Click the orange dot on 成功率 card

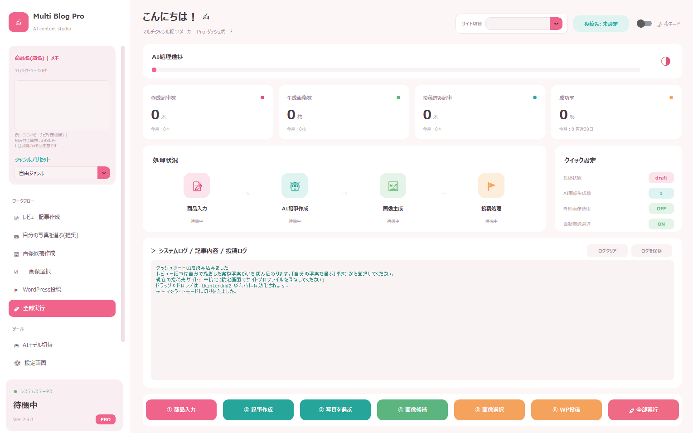tap(671, 97)
